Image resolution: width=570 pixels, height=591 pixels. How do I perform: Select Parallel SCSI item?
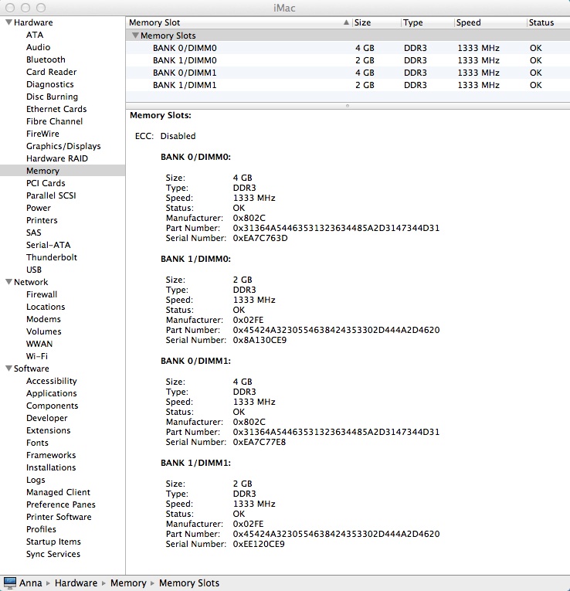pyautogui.click(x=51, y=195)
